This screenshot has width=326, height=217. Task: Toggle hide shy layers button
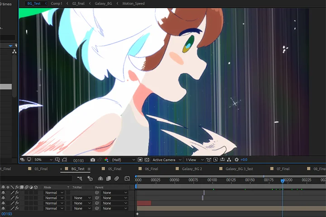coord(101,179)
